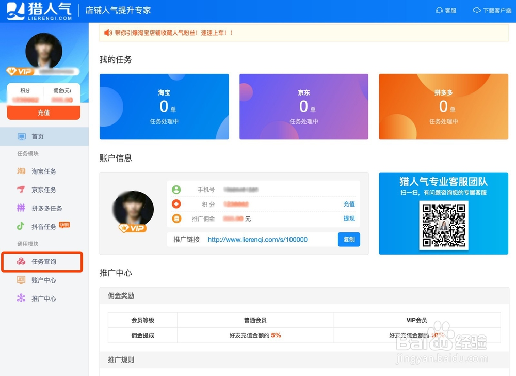Screen dimensions: 516x376
Task: Click the 复制 button for promotion link
Action: click(x=349, y=239)
